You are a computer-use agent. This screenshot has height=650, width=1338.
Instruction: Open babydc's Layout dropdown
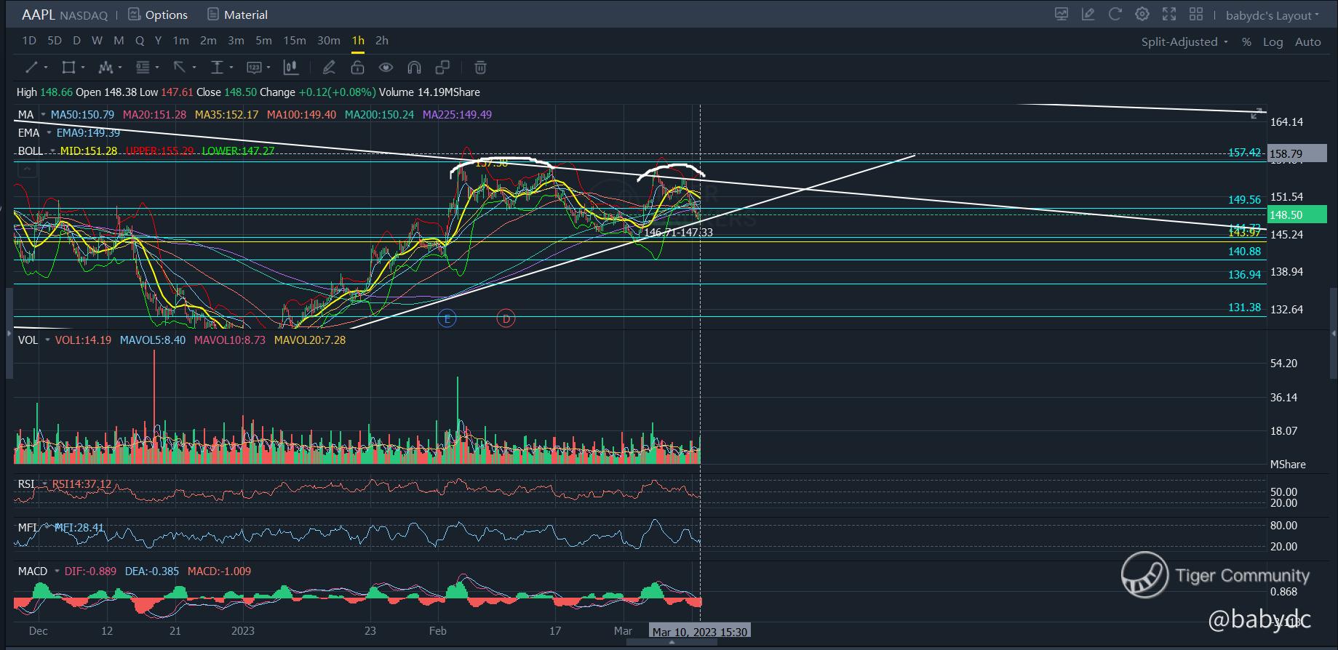tap(1273, 15)
